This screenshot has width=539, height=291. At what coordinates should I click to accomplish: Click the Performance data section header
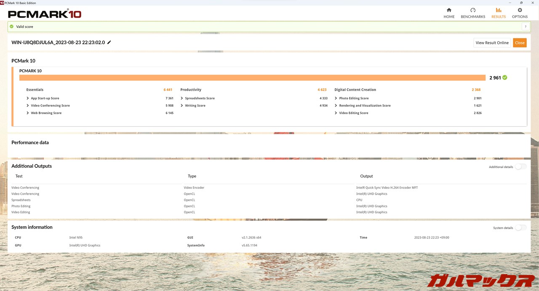point(30,143)
